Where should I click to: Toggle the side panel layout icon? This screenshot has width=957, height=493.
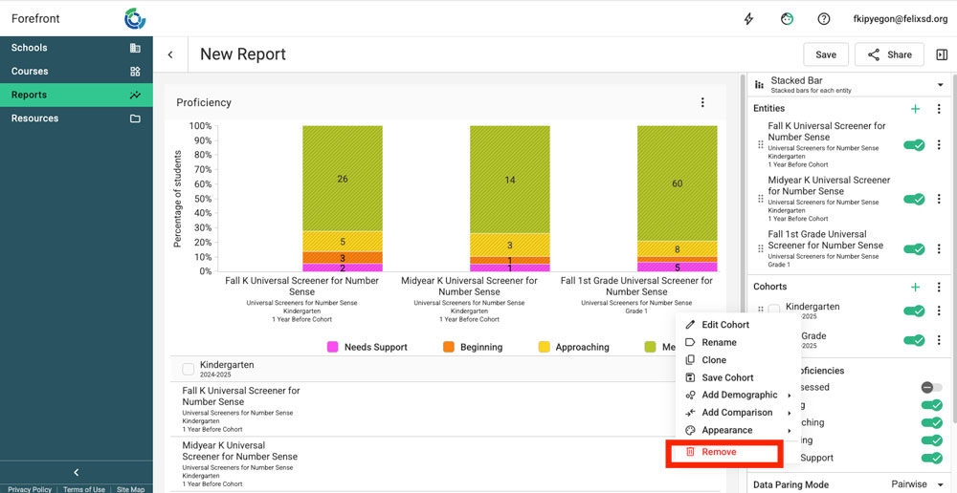pyautogui.click(x=942, y=54)
